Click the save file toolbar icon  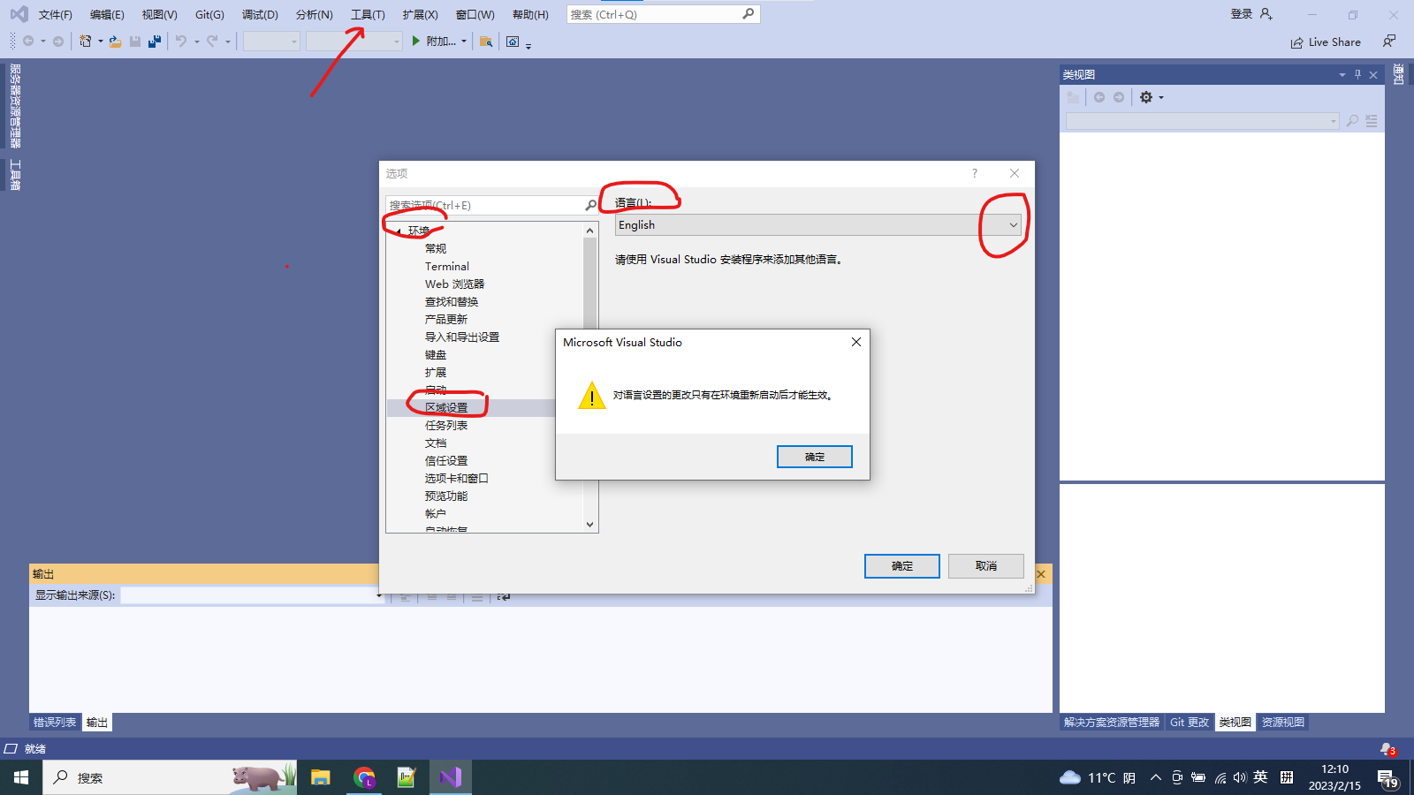click(x=135, y=42)
